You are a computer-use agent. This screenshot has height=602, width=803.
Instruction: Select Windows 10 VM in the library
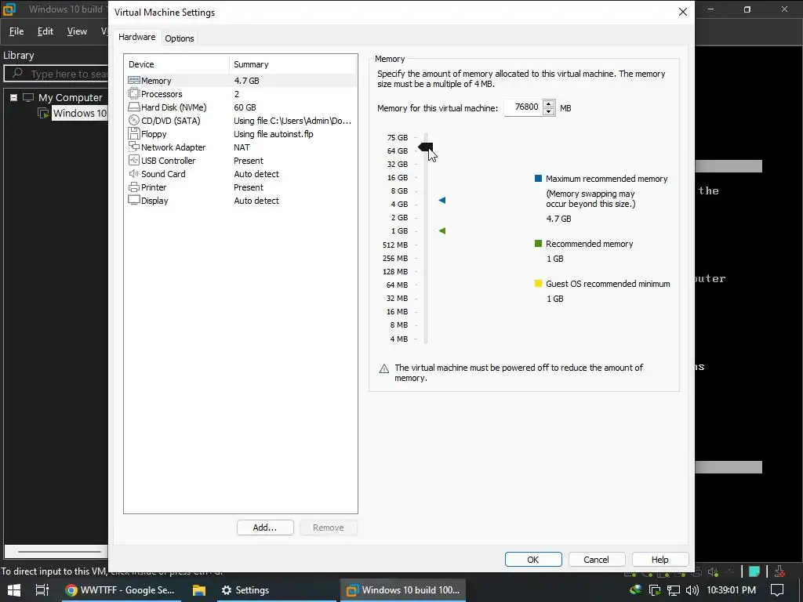(x=79, y=113)
